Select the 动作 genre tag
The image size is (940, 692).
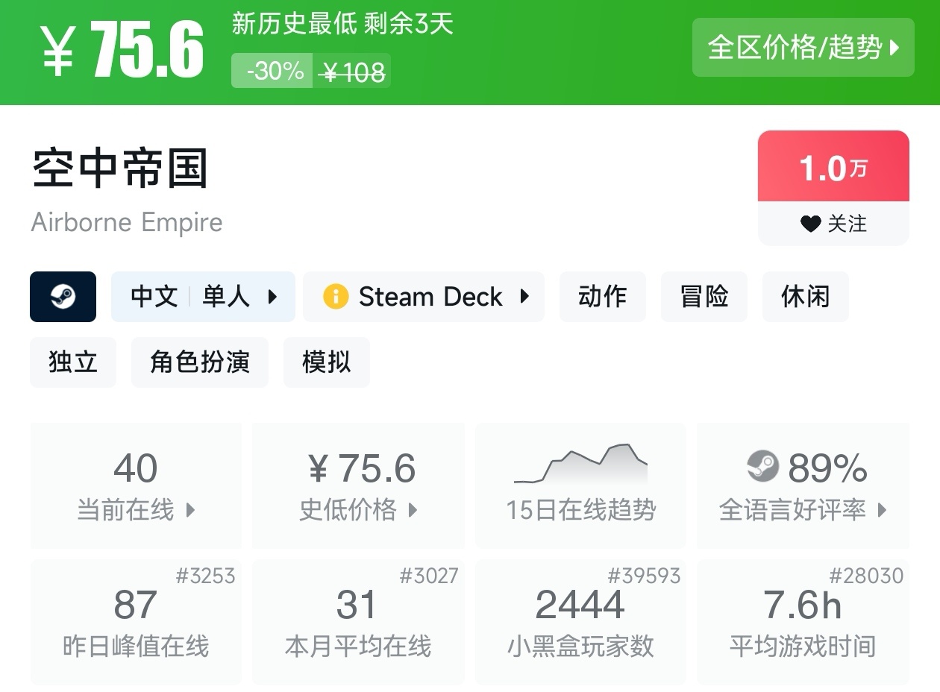tap(602, 297)
